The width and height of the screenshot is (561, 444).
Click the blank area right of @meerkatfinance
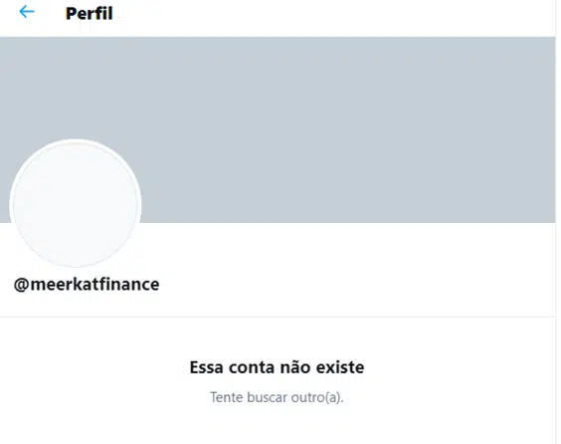pyautogui.click(x=358, y=285)
